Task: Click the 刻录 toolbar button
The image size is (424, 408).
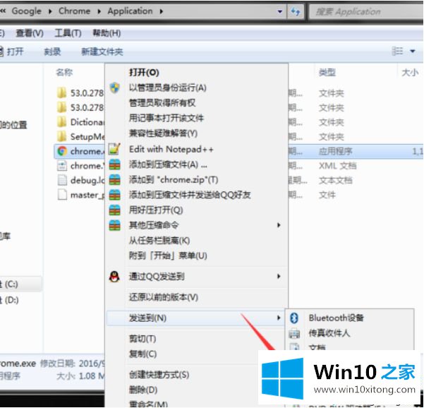Action: point(52,51)
